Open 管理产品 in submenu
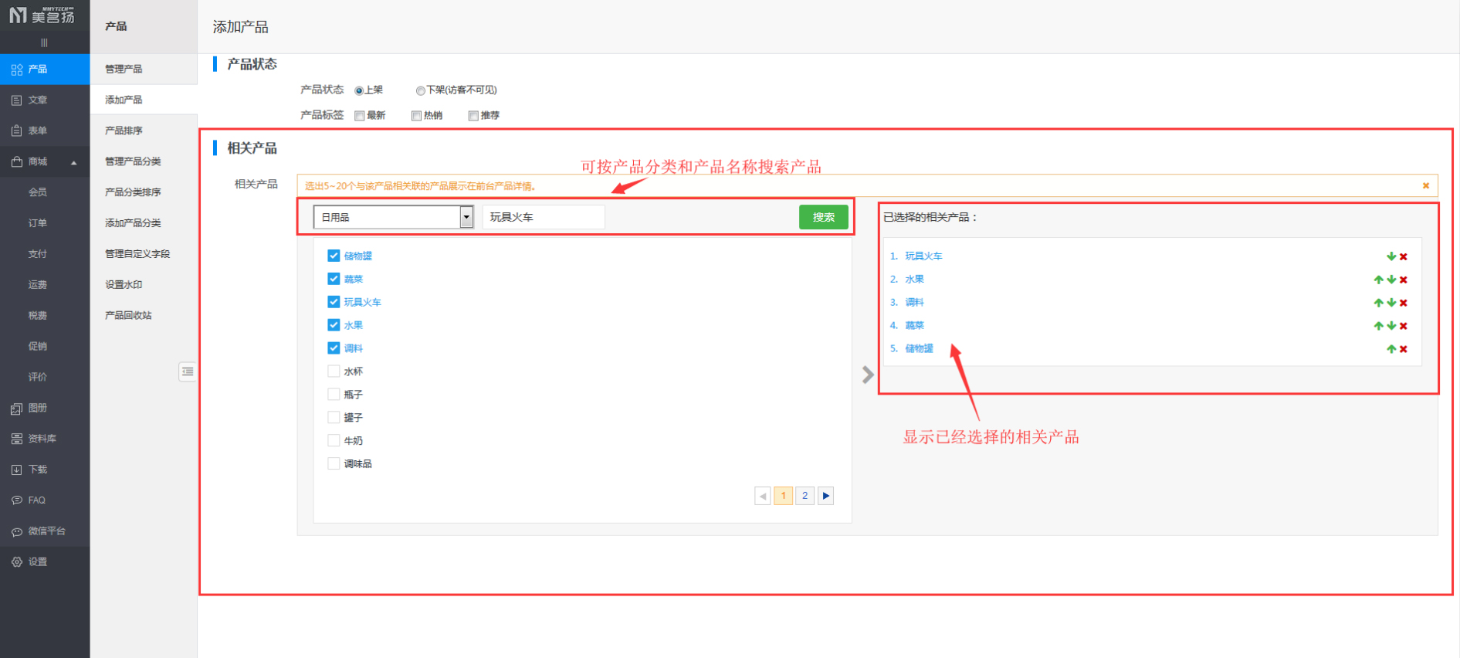 click(124, 69)
